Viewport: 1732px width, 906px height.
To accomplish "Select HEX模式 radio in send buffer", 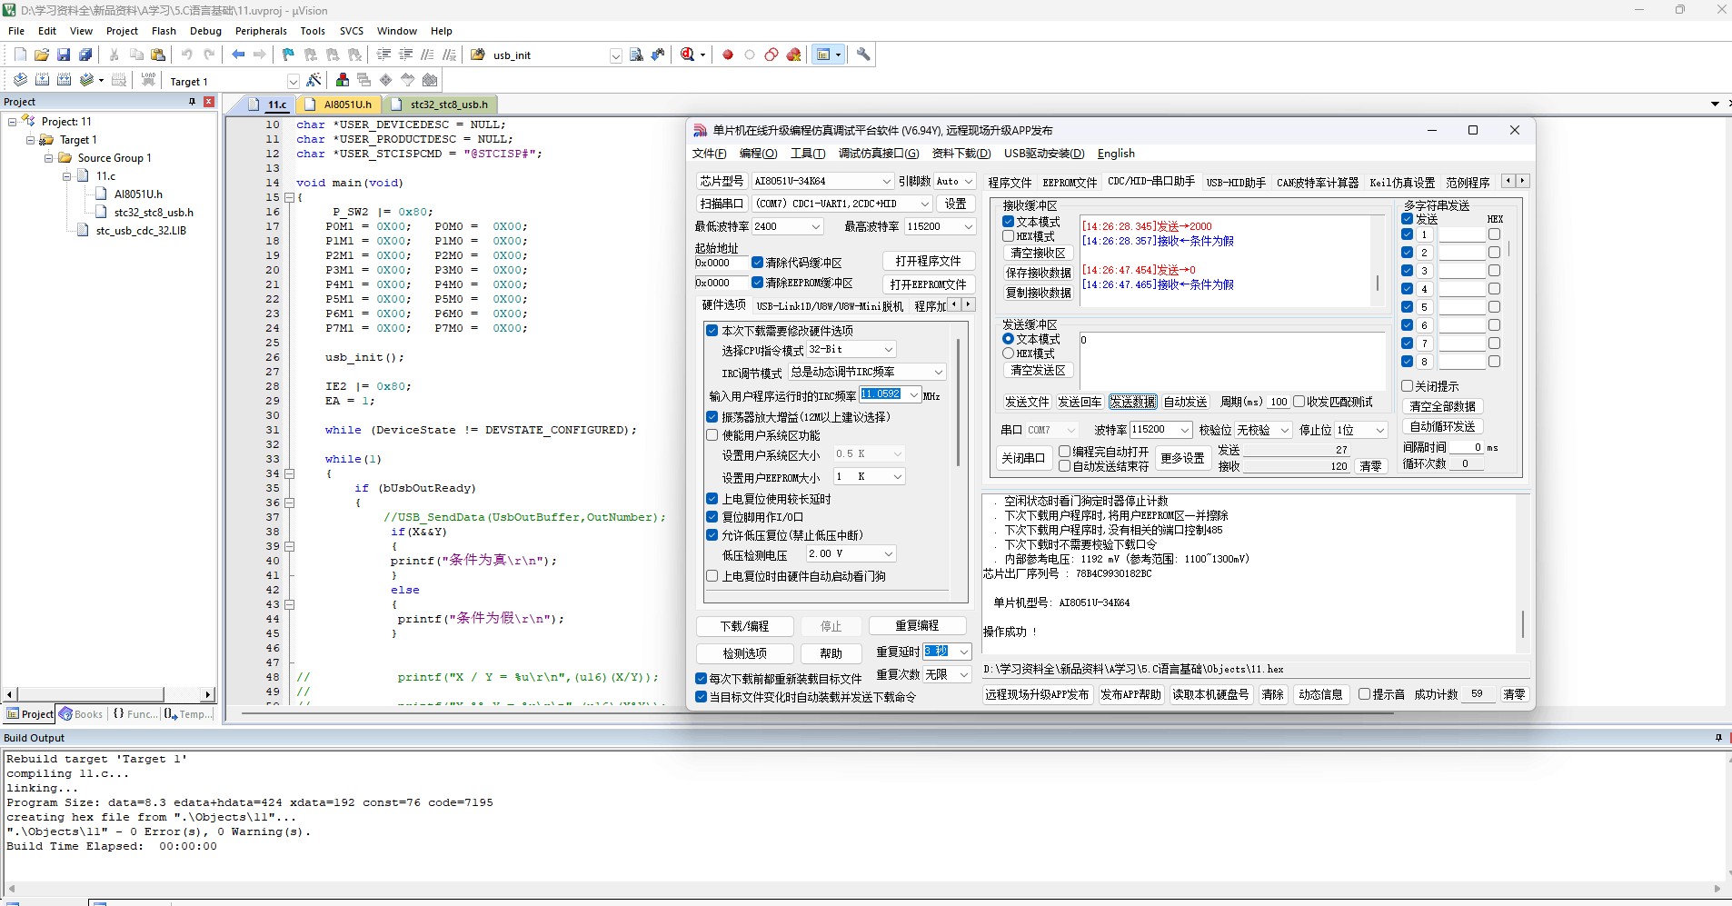I will coord(1009,353).
